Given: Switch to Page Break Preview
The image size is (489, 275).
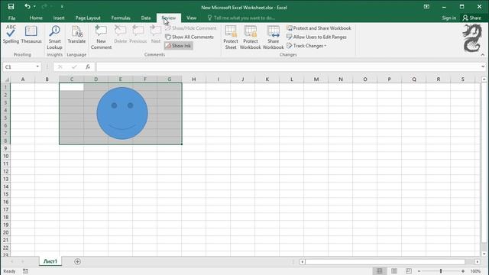Looking at the screenshot, I should point(409,271).
